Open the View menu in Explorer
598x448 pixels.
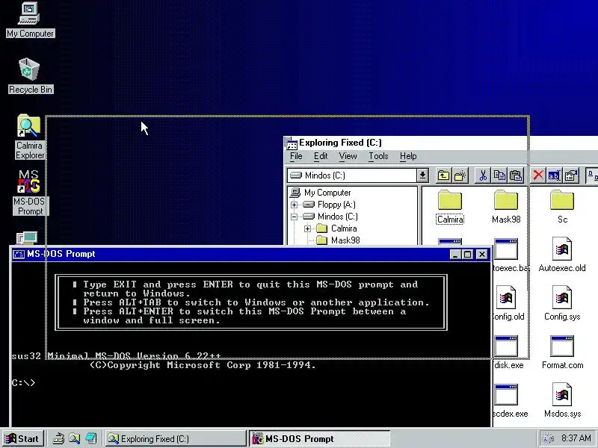pos(348,156)
